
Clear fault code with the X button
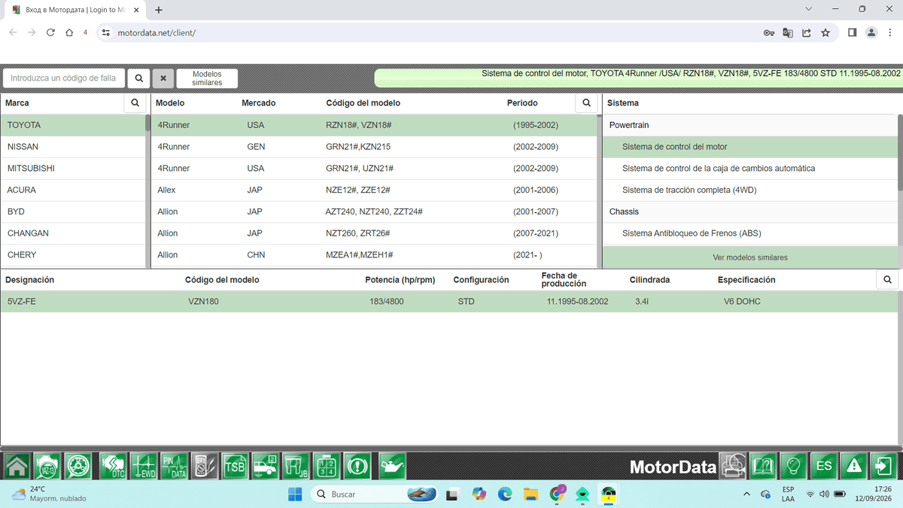pos(163,78)
